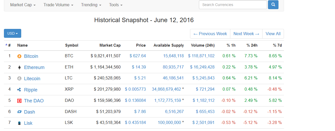The width and height of the screenshot is (335, 131).
Task: Click the Litecoin logo icon
Action: pos(19,78)
